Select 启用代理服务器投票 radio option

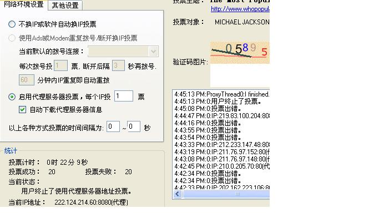click(x=12, y=97)
